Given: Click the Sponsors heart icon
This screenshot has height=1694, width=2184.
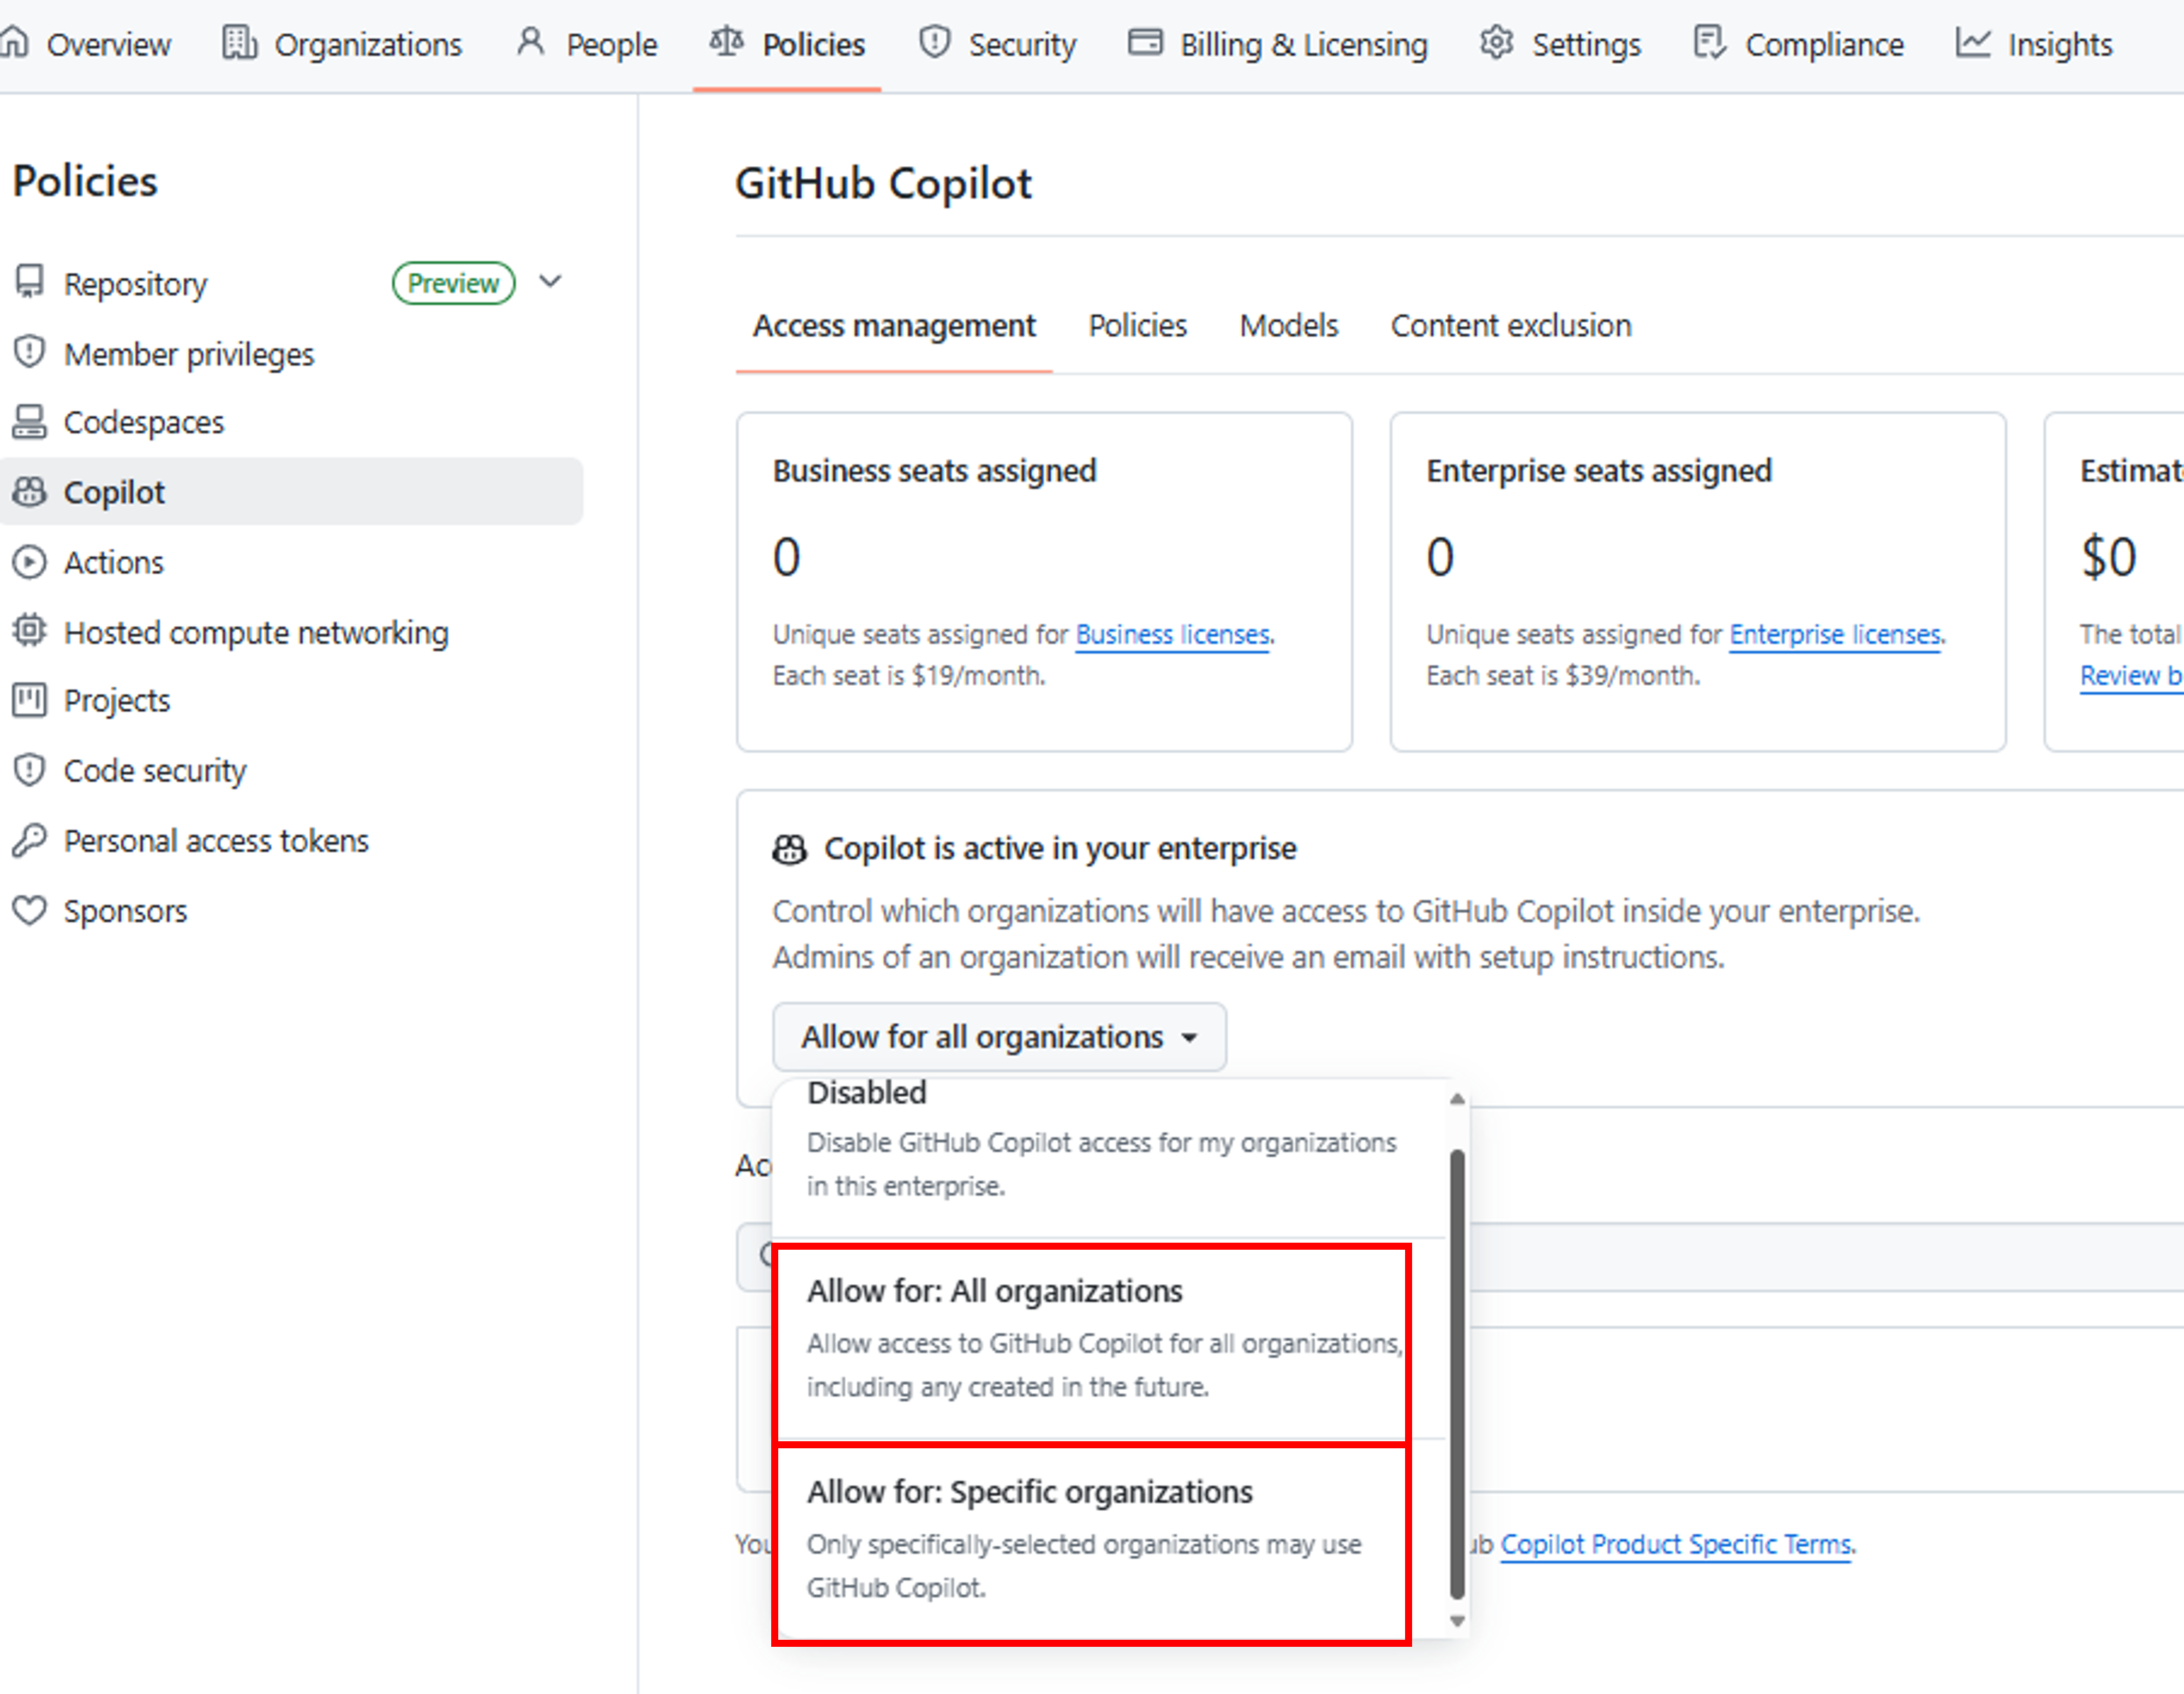Looking at the screenshot, I should (x=29, y=910).
